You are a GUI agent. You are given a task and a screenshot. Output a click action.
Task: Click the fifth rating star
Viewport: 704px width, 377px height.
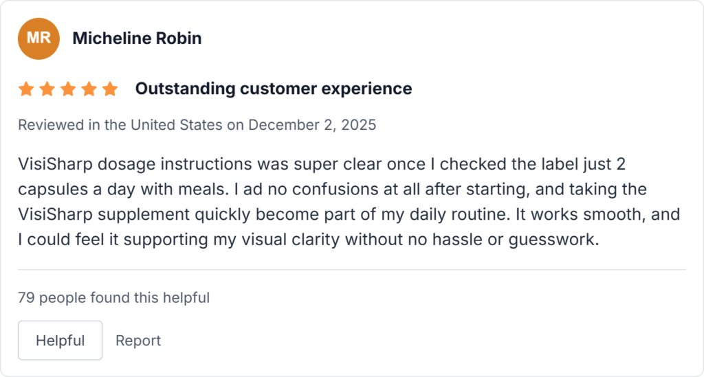coord(110,89)
